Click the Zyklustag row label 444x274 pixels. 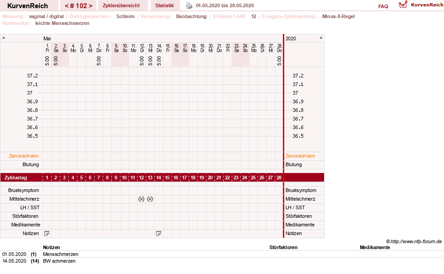(x=16, y=178)
